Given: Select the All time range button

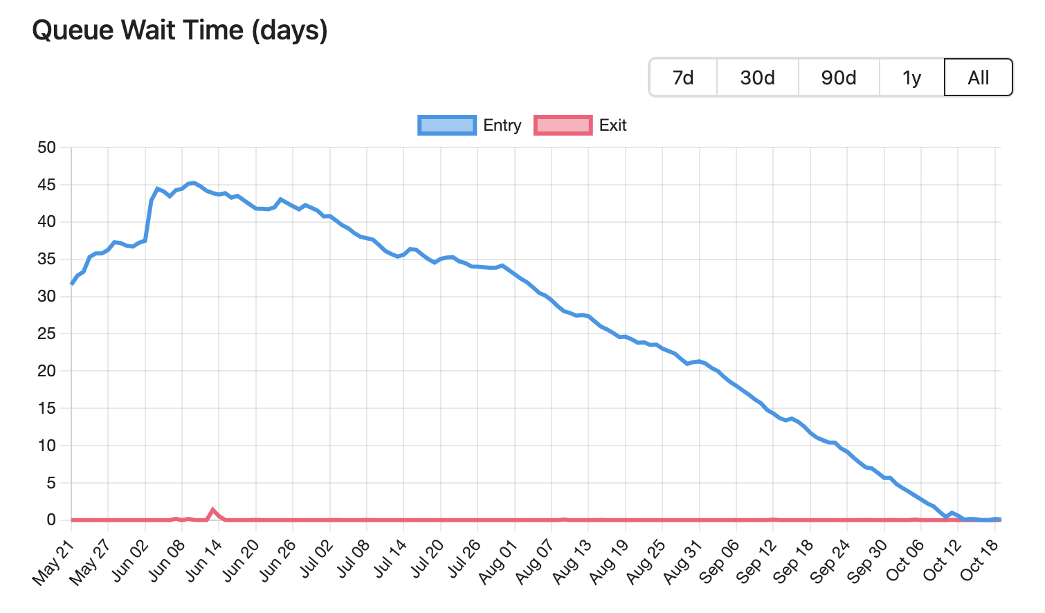Looking at the screenshot, I should [x=979, y=77].
